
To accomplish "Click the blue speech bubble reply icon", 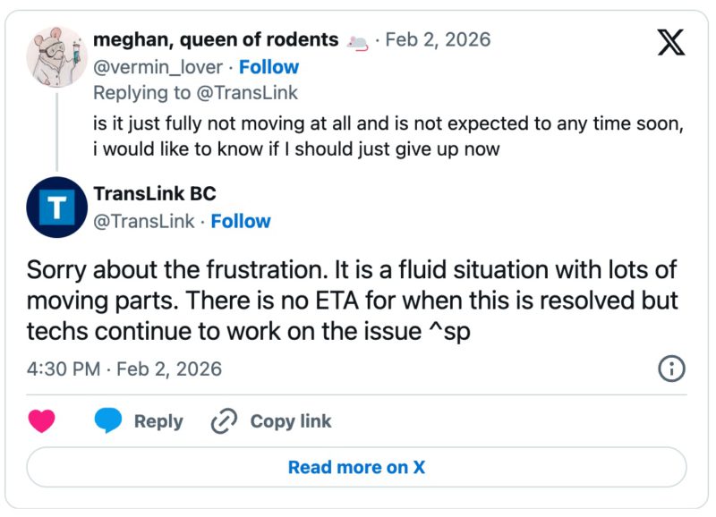I will (x=108, y=421).
